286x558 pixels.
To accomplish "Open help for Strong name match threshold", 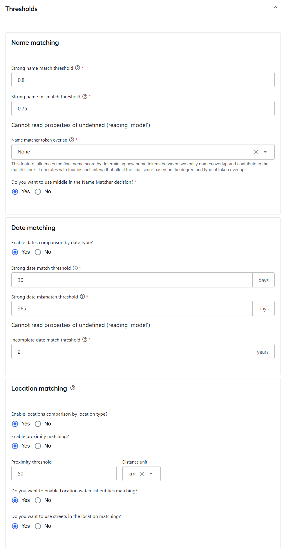I will point(77,68).
